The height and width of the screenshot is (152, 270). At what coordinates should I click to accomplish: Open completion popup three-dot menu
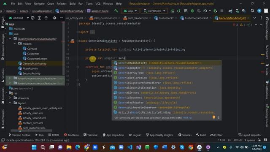tap(219, 117)
